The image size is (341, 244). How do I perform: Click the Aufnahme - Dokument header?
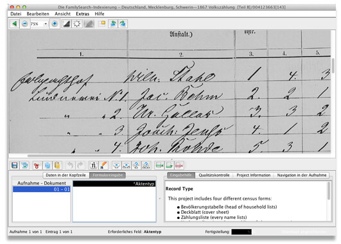[42, 183]
